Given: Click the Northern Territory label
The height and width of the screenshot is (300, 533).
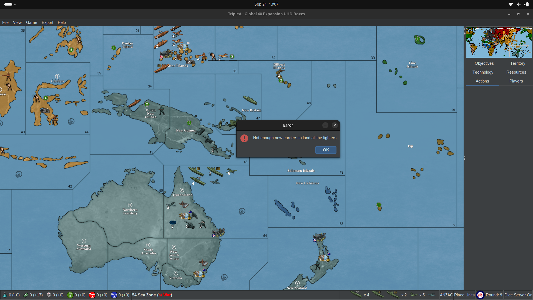Looking at the screenshot, I should 130,212.
